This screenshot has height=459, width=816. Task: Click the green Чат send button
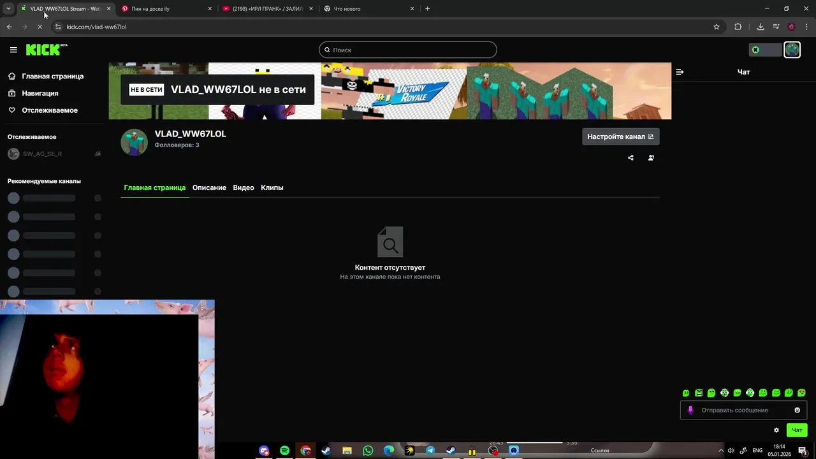(x=797, y=430)
